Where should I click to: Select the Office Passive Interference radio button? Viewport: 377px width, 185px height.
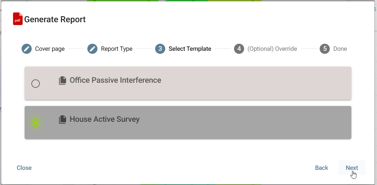pos(35,83)
